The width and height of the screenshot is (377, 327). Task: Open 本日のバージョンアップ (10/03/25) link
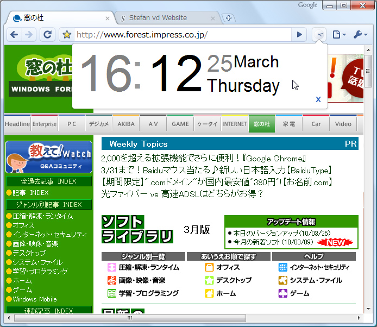tap(282, 233)
